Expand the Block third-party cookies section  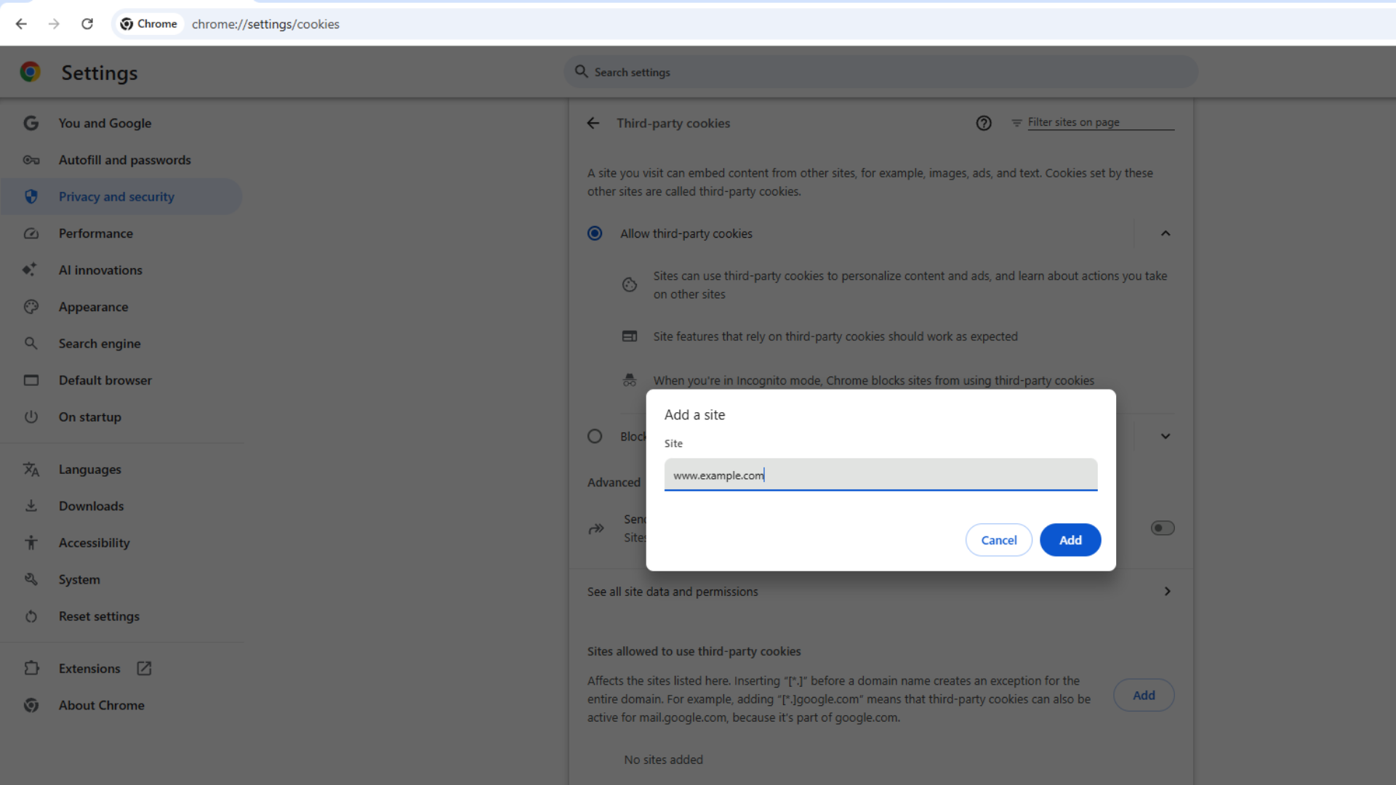point(1166,436)
